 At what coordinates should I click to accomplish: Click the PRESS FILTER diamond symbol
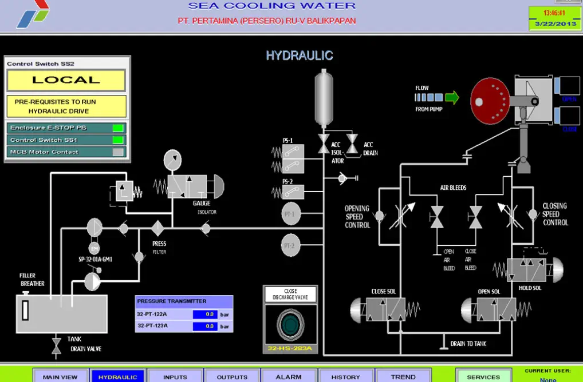pyautogui.click(x=159, y=229)
